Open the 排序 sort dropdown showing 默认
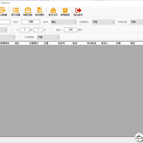 click(64, 22)
